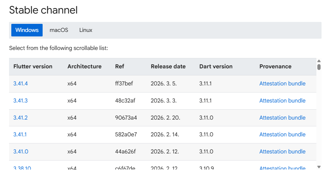Image resolution: width=328 pixels, height=176 pixels.
Task: Click Attestation bundle for 3.41.0
Action: tap(282, 152)
